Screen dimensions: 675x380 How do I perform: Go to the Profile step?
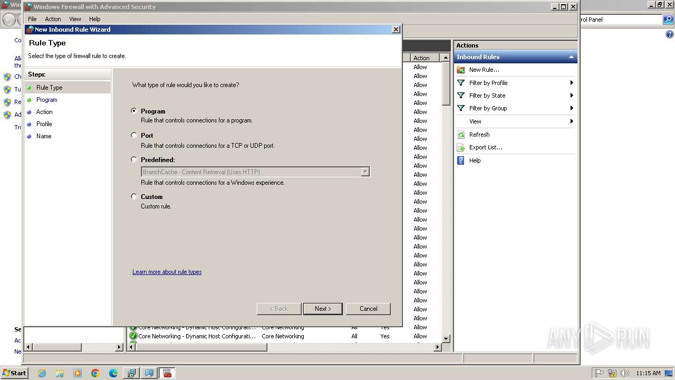(44, 124)
